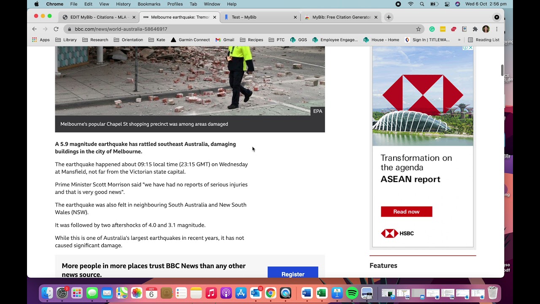Image resolution: width=540 pixels, height=304 pixels.
Task: Open the Bookmarks menu
Action: [149, 4]
